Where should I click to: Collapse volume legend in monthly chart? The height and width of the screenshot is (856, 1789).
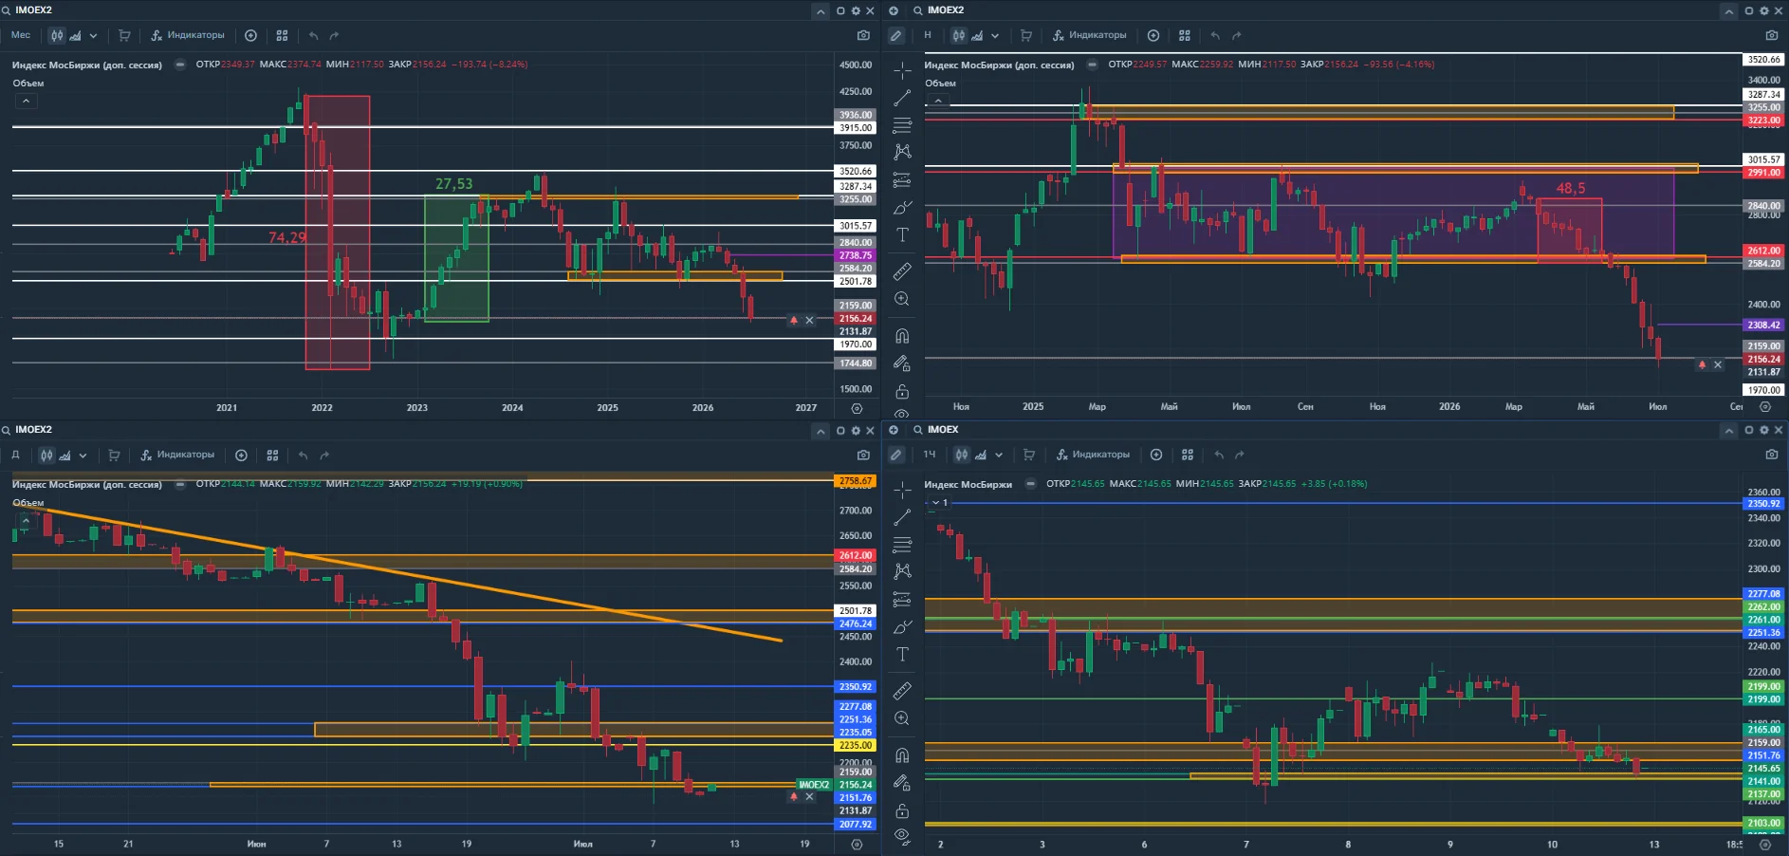26,101
